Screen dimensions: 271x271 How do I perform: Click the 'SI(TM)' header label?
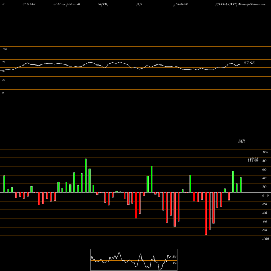[x=103, y=4]
